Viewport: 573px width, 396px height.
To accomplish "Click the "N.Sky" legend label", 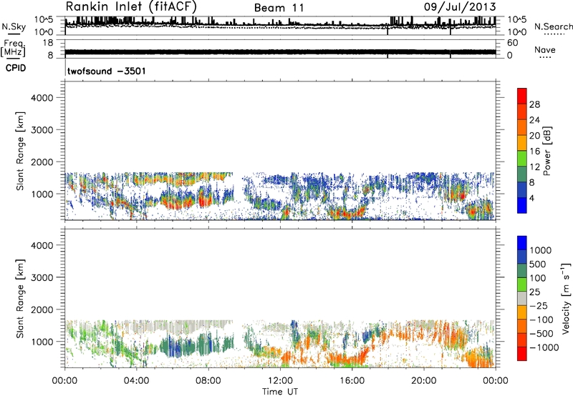I will pyautogui.click(x=14, y=26).
